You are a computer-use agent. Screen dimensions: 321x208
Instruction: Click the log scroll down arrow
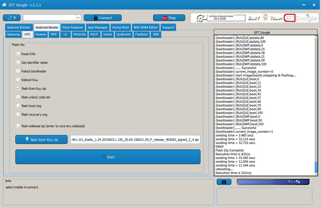tap(316, 174)
